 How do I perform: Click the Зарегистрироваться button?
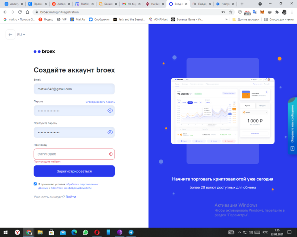pos(74,171)
